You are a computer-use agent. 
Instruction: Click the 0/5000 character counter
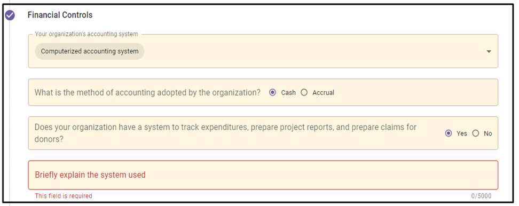[x=481, y=196]
